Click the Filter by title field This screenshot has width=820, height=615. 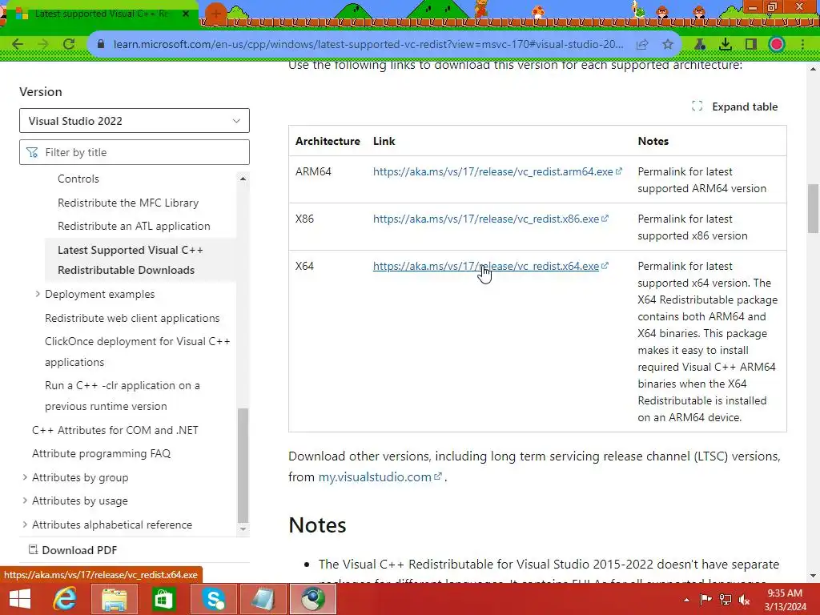coord(135,152)
